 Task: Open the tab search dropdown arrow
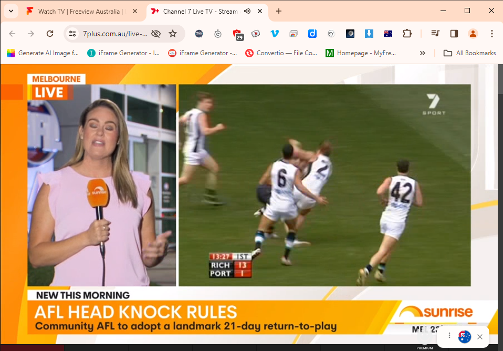click(11, 11)
